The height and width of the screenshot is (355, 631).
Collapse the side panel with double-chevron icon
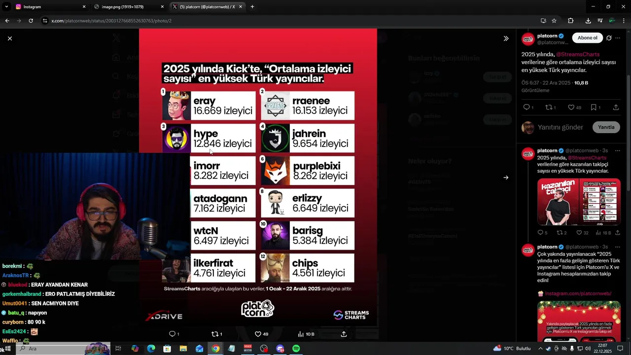(x=506, y=38)
